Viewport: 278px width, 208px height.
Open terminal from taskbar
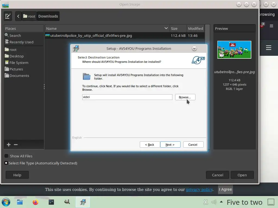(x=51, y=202)
